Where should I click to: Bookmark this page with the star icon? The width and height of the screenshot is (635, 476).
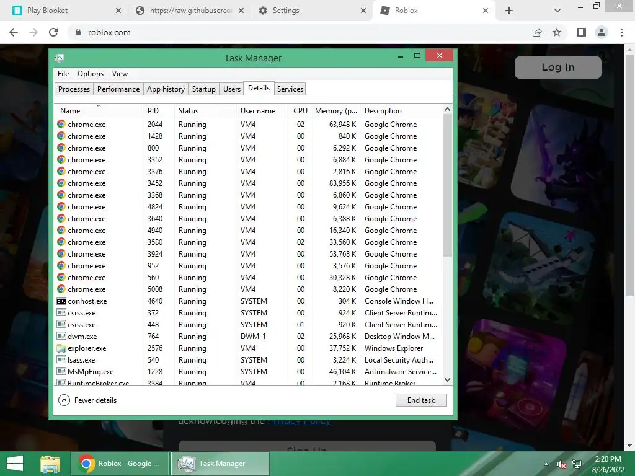557,32
